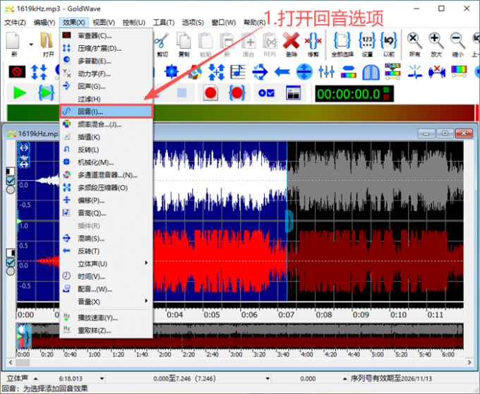Toggle the left channel checkbox
This screenshot has width=480, height=394.
tap(11, 181)
